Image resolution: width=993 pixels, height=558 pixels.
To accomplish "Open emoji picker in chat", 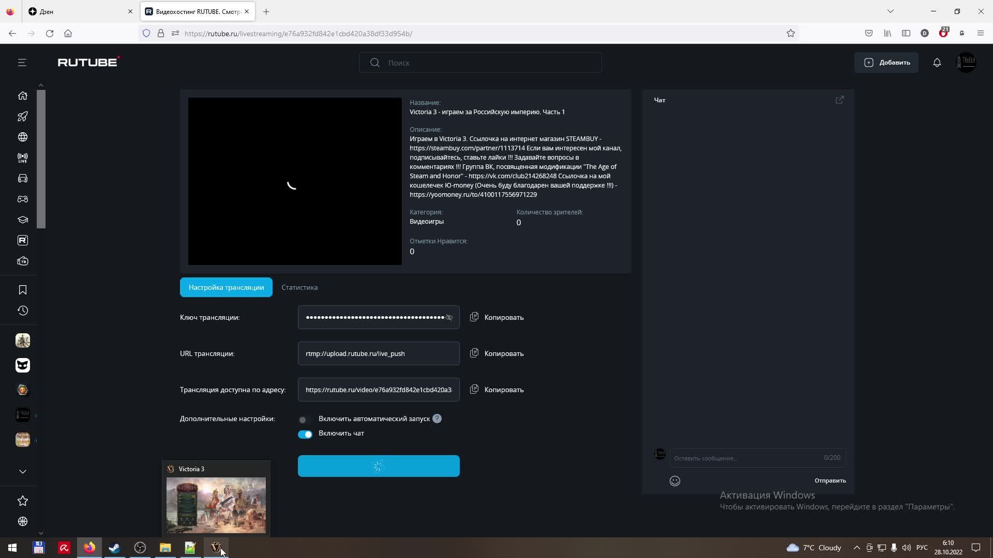I will click(674, 481).
